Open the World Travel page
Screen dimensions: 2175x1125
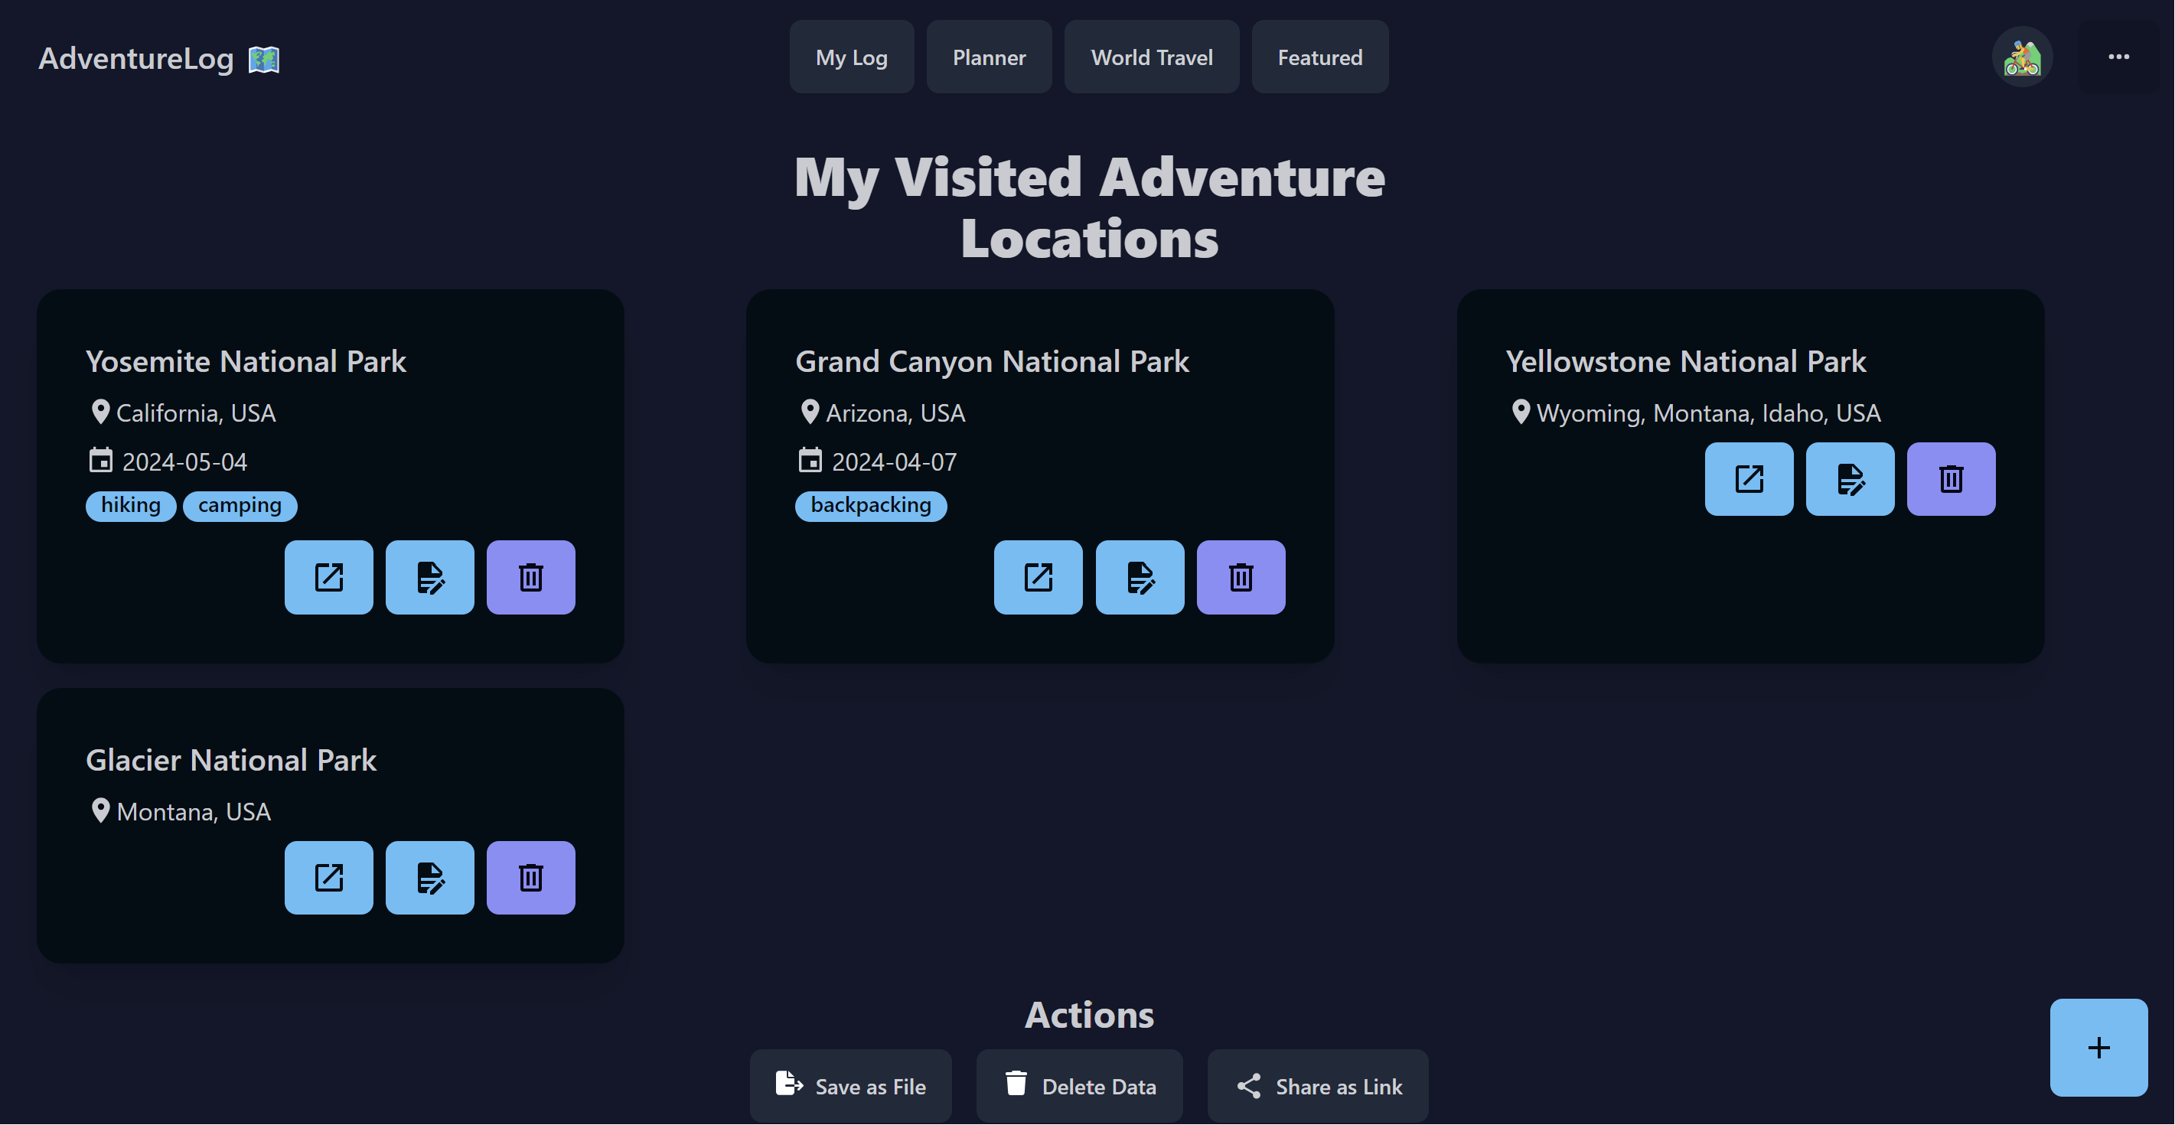[x=1151, y=57]
